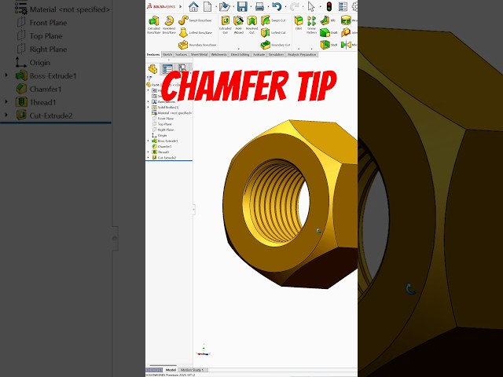
Task: Select the Rib feature tool
Action: [328, 20]
